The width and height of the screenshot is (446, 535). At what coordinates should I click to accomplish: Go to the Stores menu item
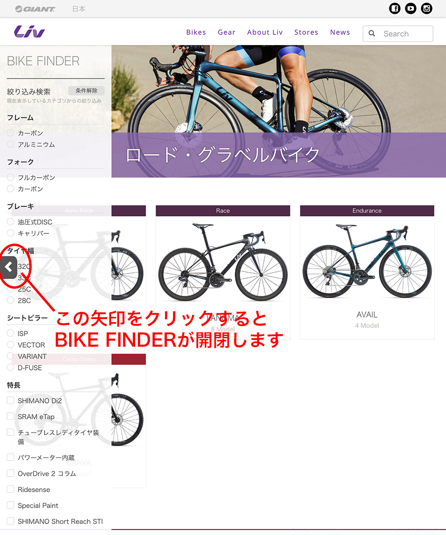306,32
